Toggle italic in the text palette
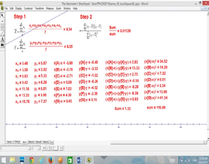Screen dimensions: 209x164 [48, 148]
